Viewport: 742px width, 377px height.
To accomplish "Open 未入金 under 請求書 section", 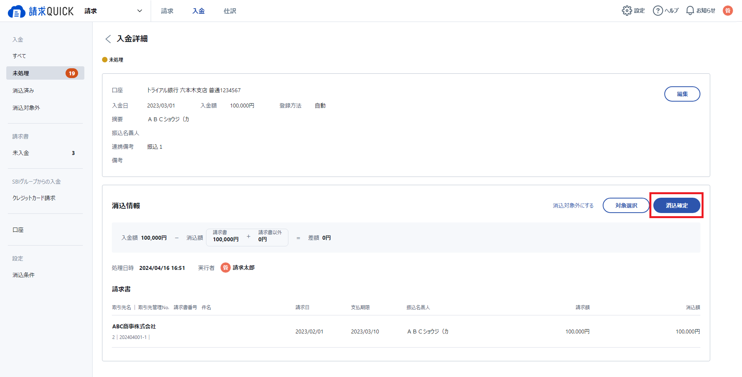I will 20,153.
